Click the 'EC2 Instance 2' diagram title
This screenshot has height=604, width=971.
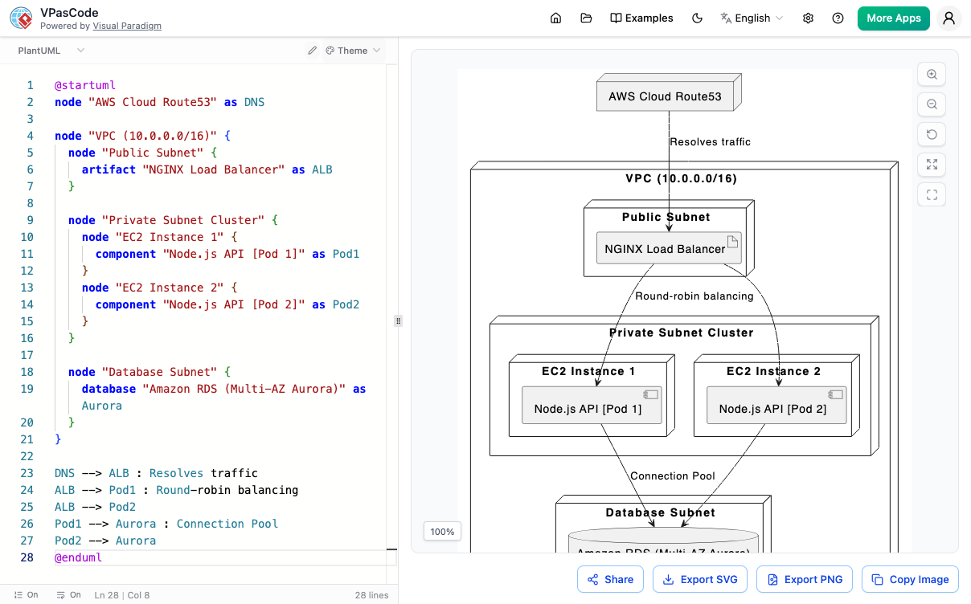pos(774,371)
